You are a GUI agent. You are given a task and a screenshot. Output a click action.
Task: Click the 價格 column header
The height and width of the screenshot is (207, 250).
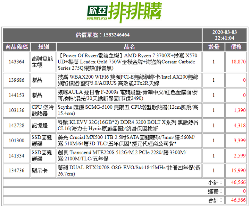pyautogui.click(x=236, y=47)
